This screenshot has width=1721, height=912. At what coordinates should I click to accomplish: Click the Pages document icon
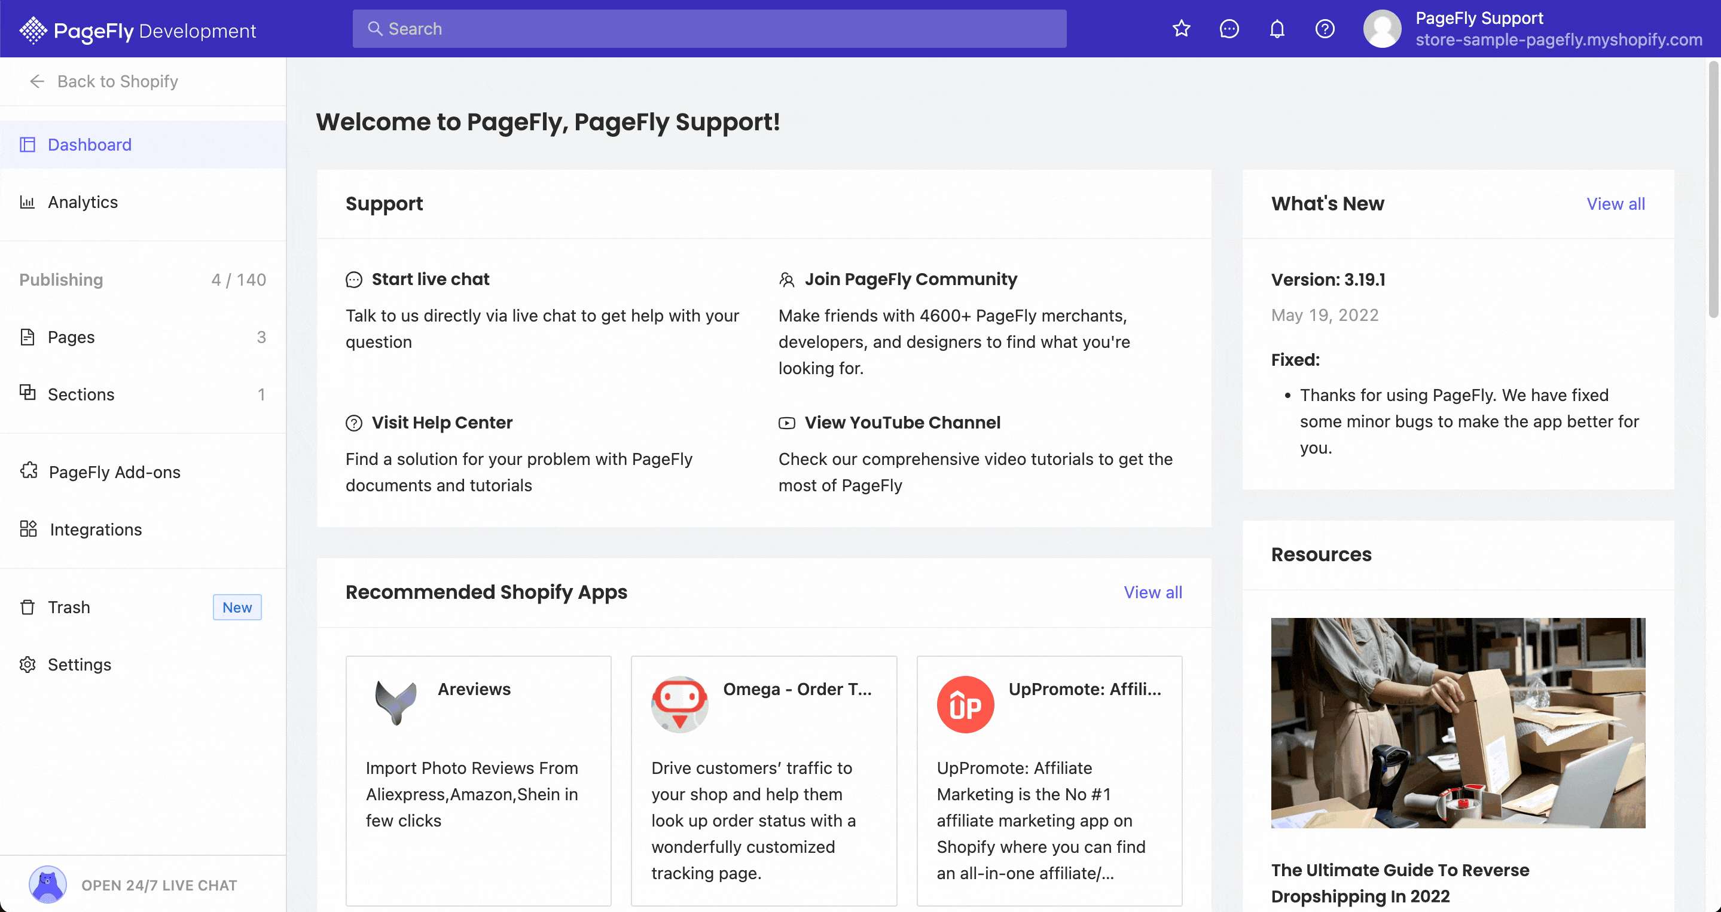pyautogui.click(x=28, y=337)
